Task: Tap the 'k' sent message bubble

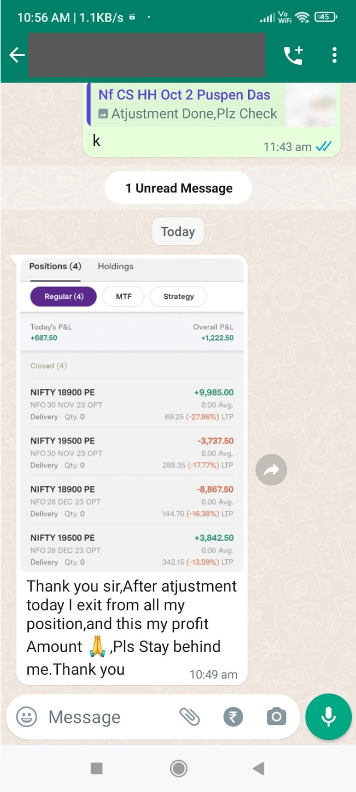Action: click(x=97, y=141)
